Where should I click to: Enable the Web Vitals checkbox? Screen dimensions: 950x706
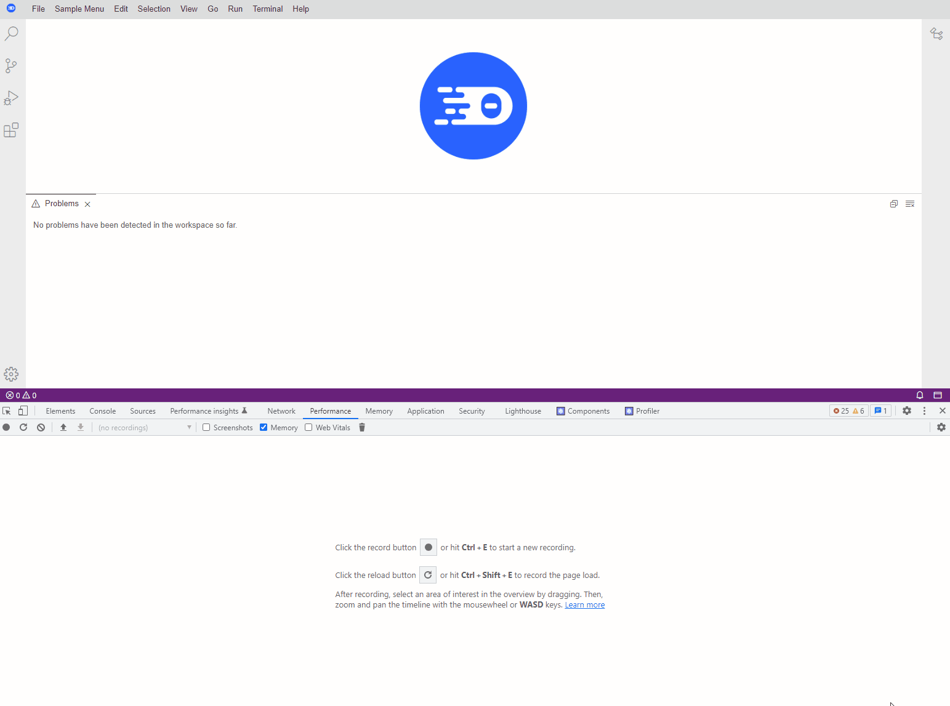tap(308, 427)
